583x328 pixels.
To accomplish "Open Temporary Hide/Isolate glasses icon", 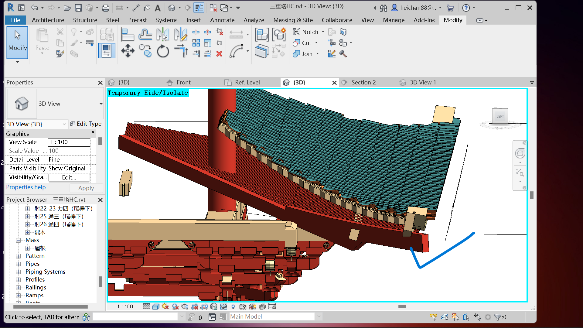I will [224, 307].
